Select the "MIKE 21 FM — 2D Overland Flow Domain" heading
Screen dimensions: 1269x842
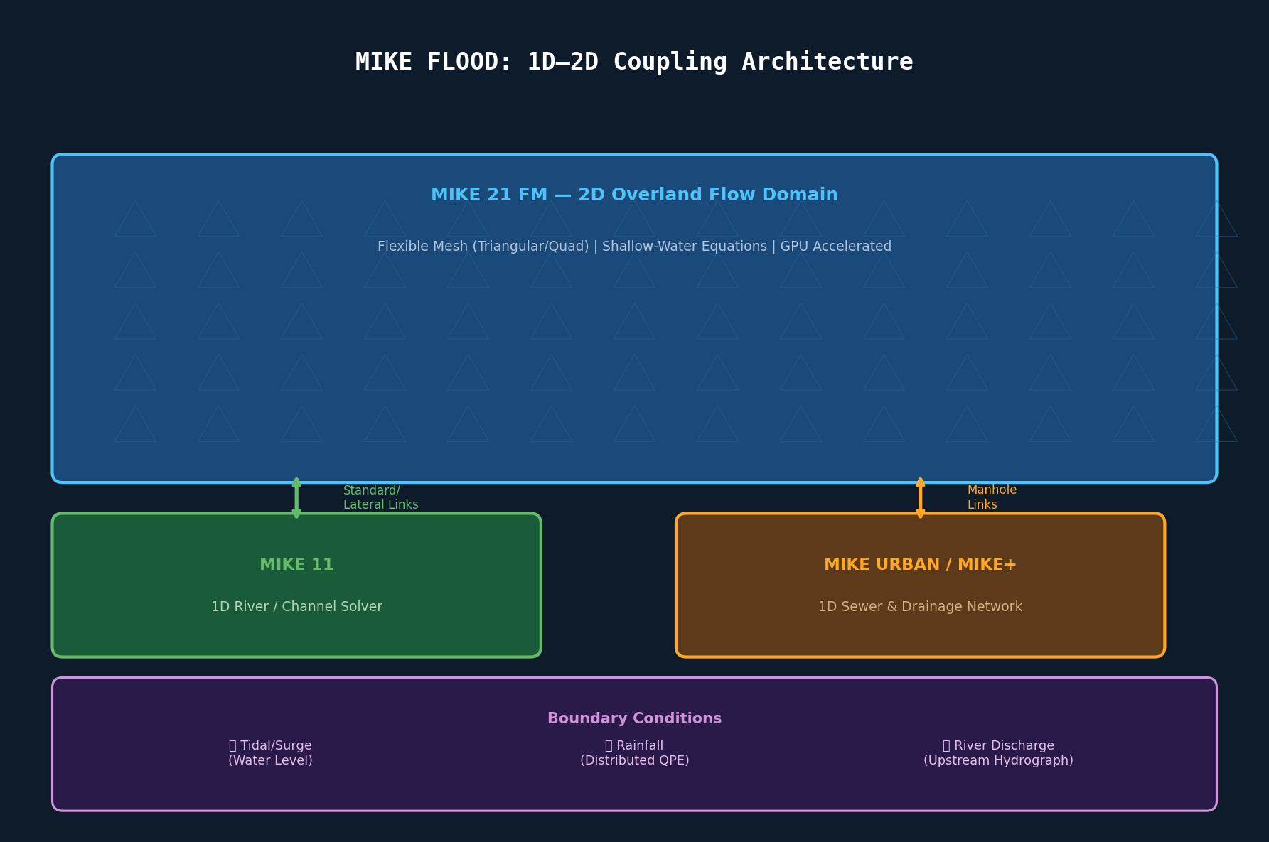[x=634, y=195]
